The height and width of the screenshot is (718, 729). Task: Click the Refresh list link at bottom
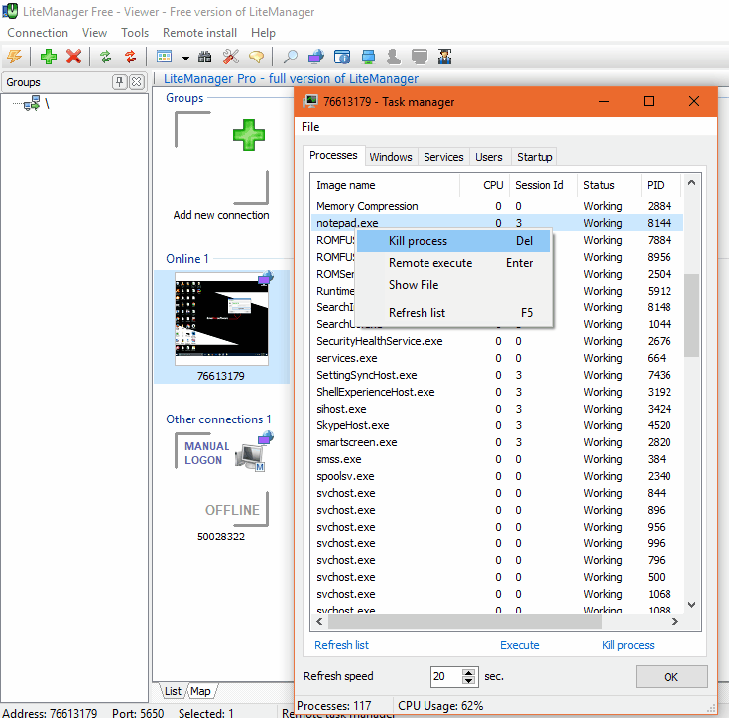(342, 645)
